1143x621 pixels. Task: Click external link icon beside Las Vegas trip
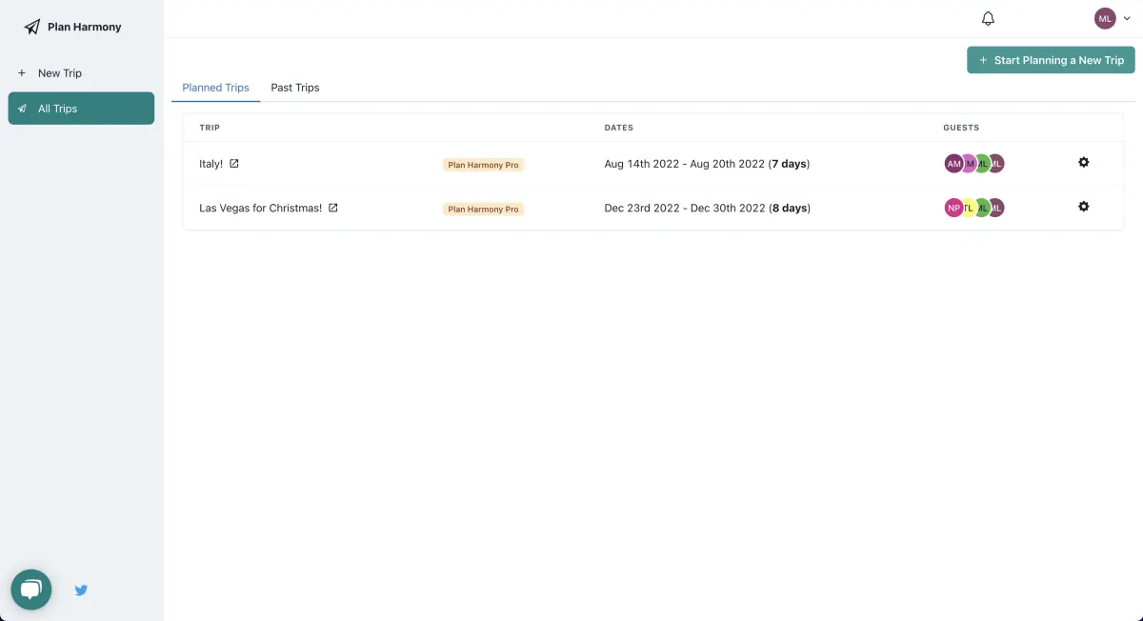[333, 208]
